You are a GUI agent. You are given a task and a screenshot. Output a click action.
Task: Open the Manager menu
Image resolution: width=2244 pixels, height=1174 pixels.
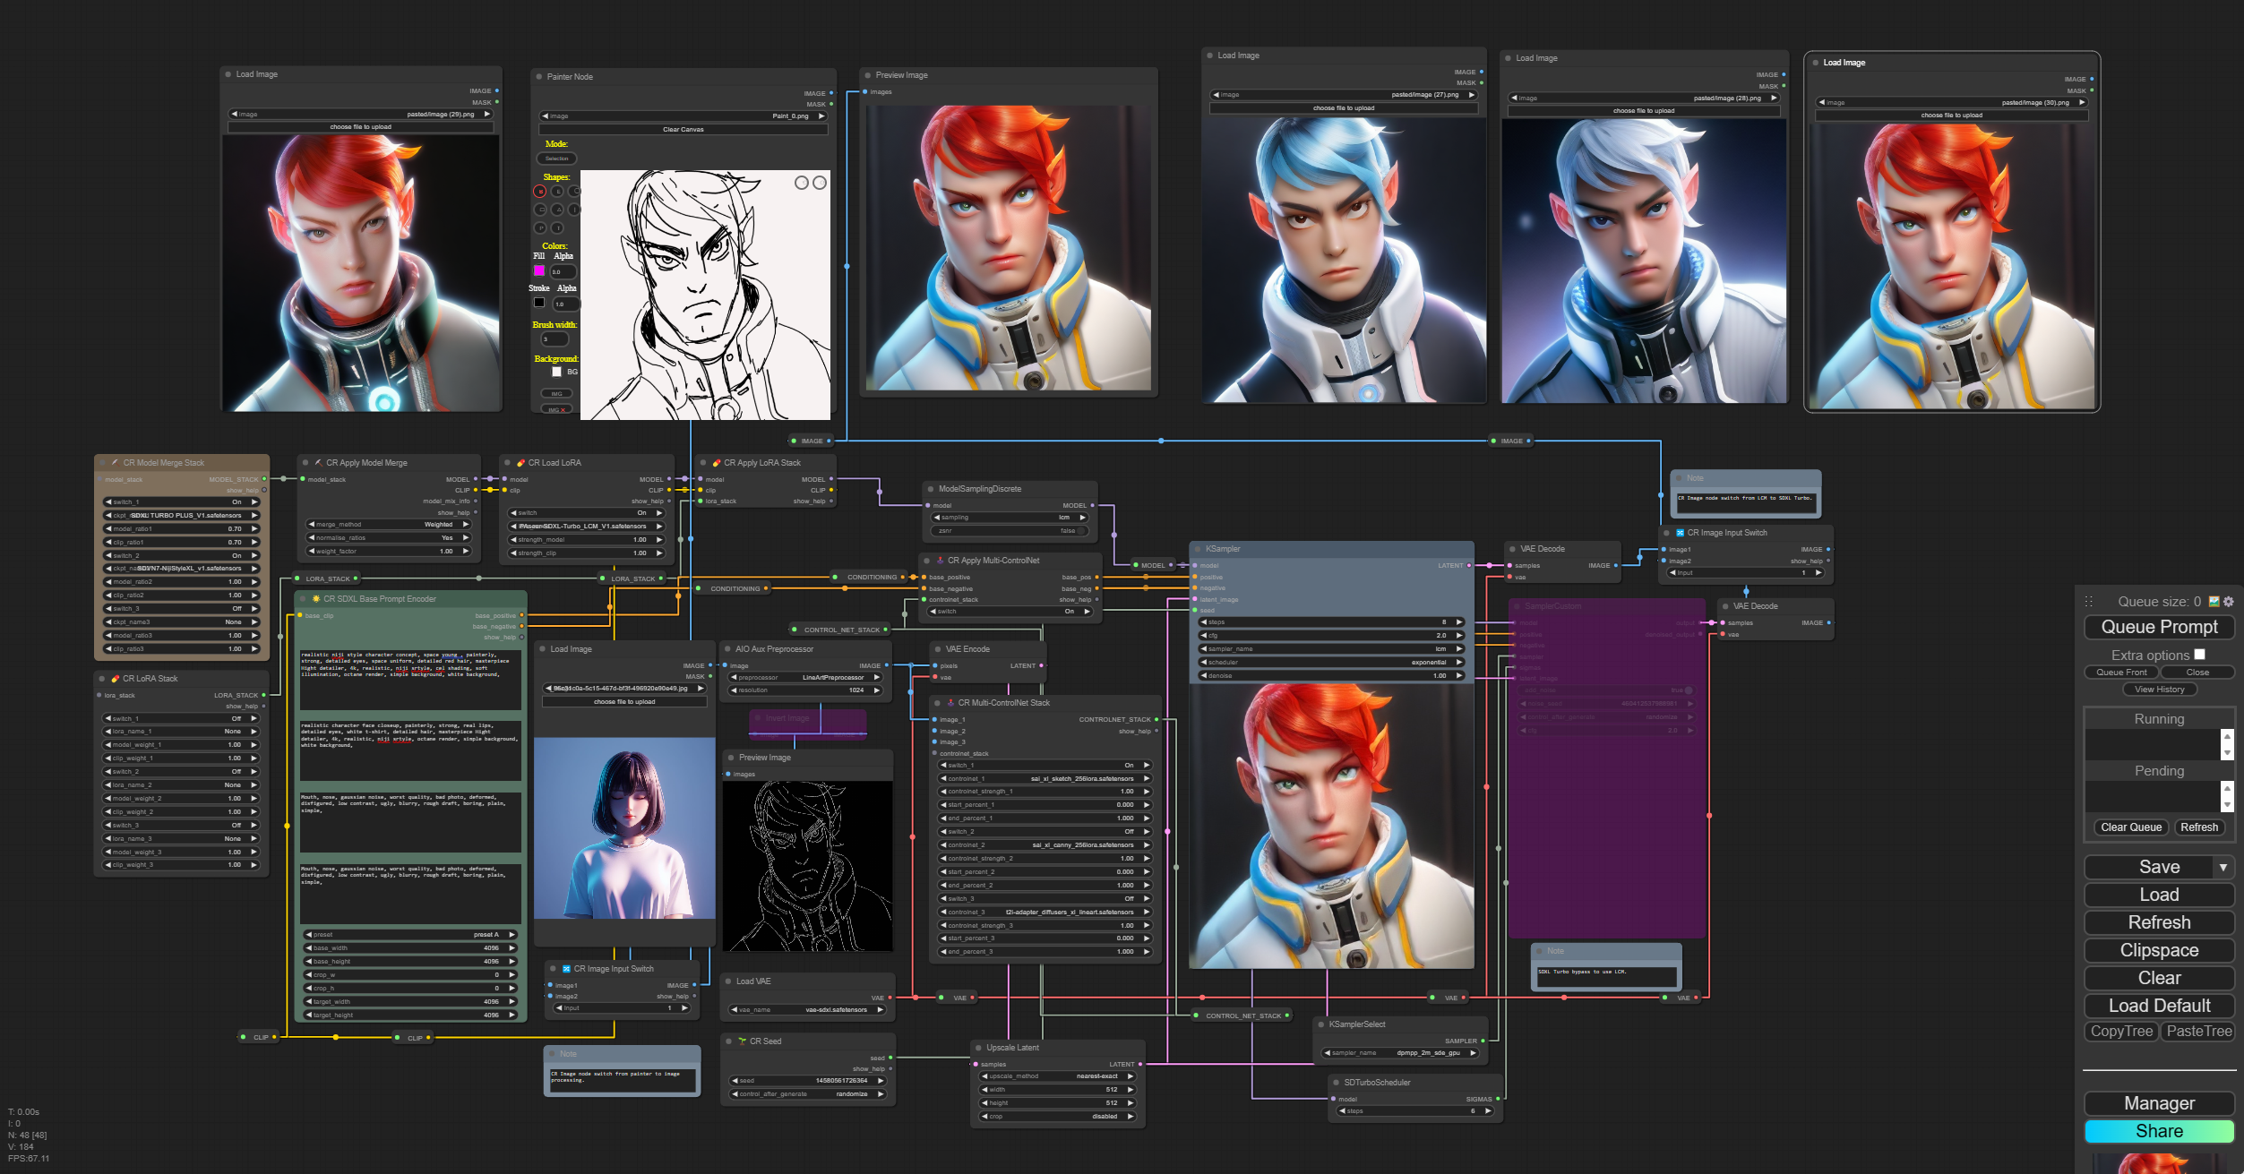pyautogui.click(x=2159, y=1103)
